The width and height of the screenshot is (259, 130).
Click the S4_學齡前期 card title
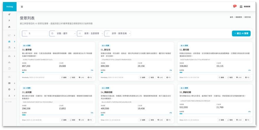click(106, 92)
